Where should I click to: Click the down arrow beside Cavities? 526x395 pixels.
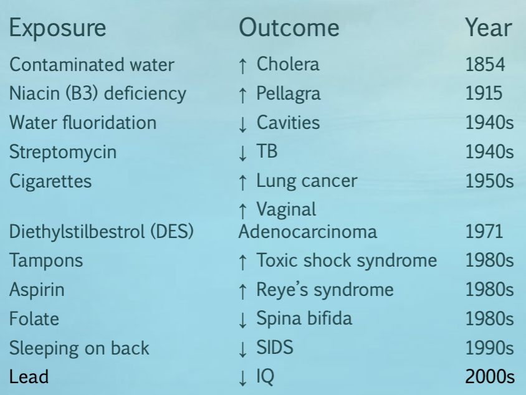243,123
